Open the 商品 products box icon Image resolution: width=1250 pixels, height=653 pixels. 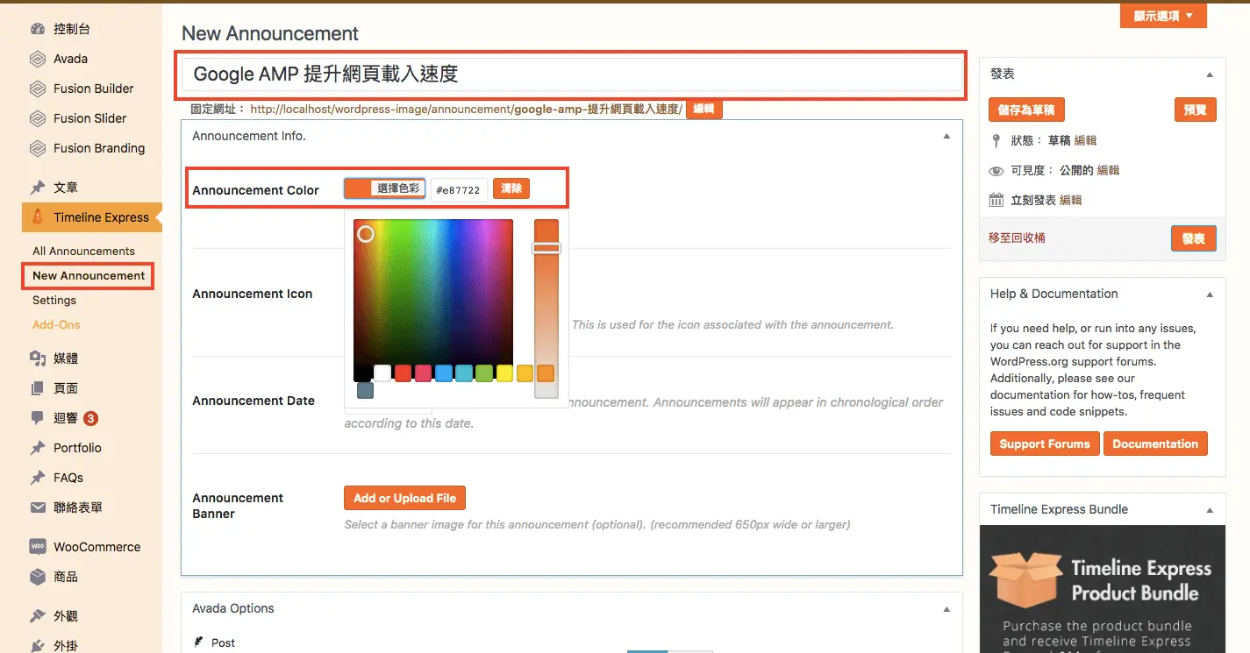[38, 577]
